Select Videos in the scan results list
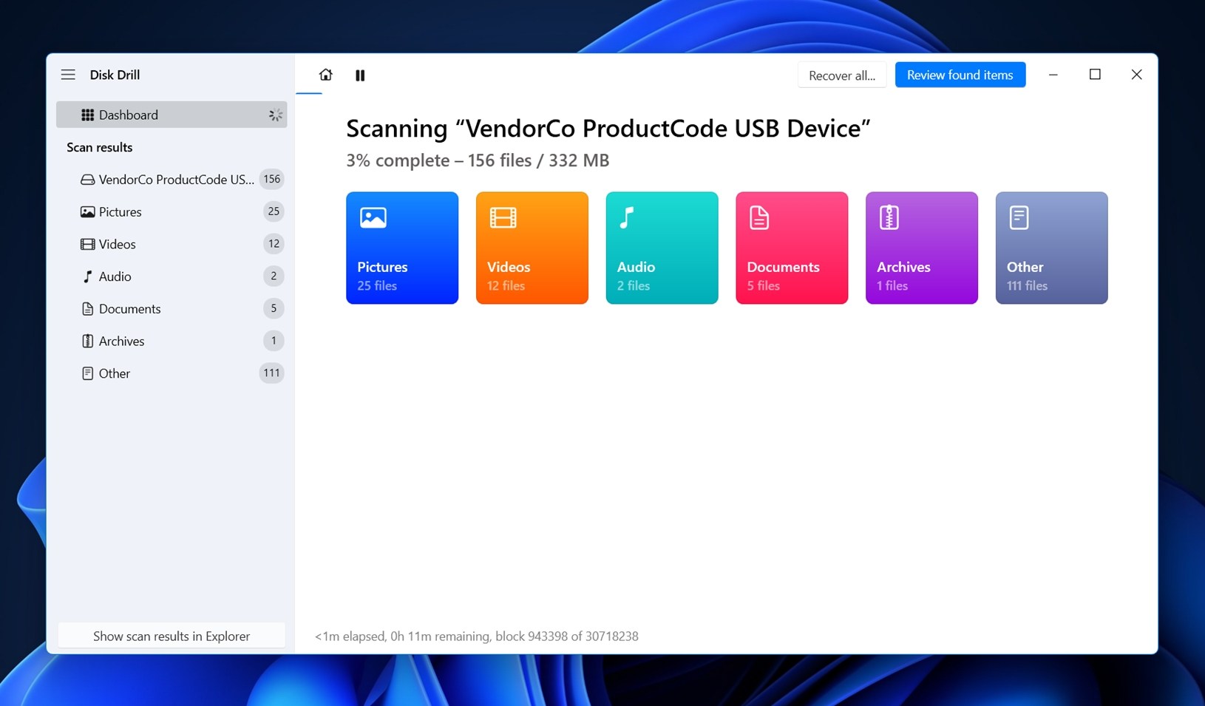1205x706 pixels. point(118,244)
